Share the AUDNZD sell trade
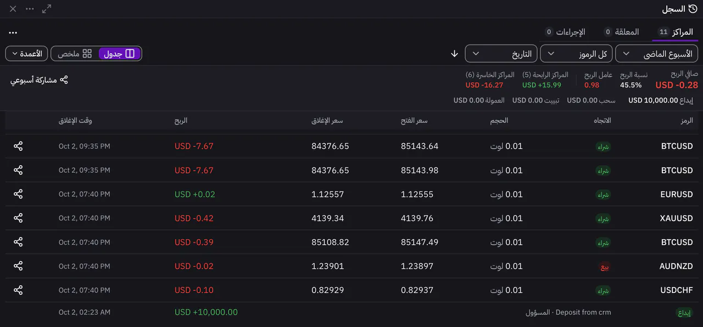The image size is (703, 327). point(18,266)
